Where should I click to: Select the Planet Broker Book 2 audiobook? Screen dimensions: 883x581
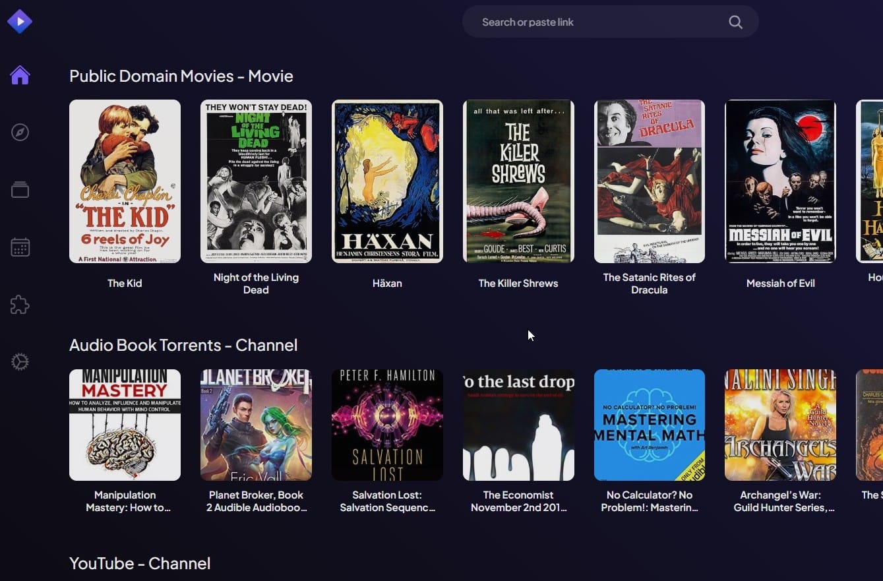pyautogui.click(x=256, y=425)
